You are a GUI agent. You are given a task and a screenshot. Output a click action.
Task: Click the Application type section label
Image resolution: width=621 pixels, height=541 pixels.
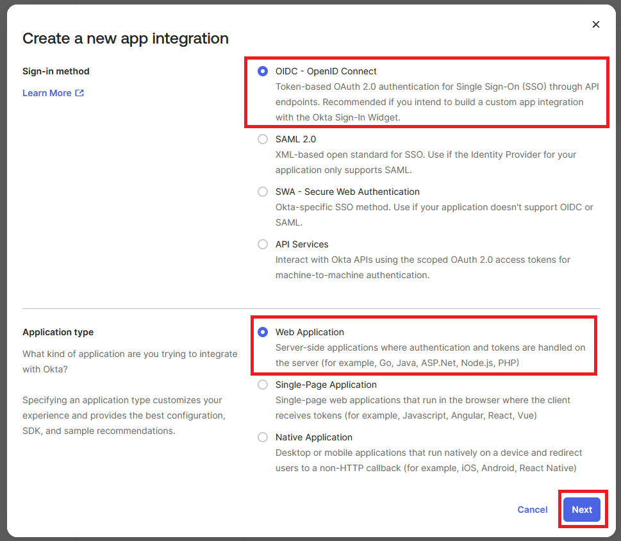tap(58, 332)
